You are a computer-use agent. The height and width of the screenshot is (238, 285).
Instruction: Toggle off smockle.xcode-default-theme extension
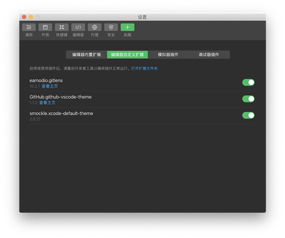coord(248,115)
